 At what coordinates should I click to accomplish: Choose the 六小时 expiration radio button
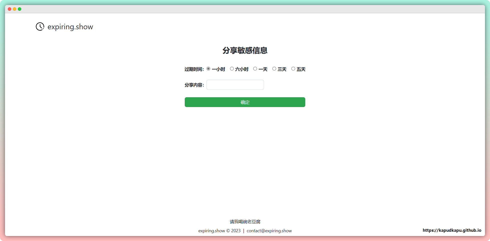coord(232,69)
